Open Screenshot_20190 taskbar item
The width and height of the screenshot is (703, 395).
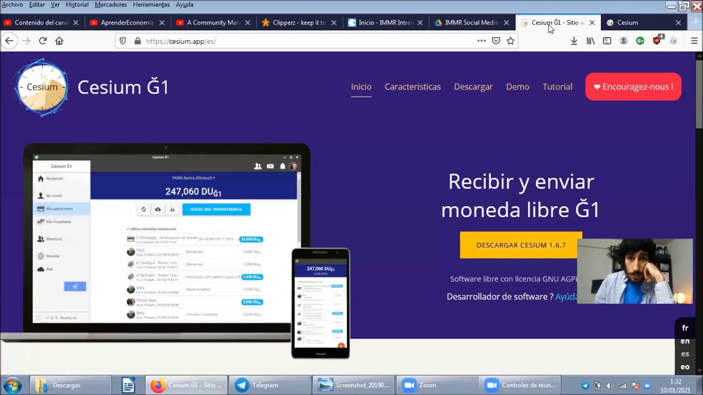pyautogui.click(x=354, y=385)
